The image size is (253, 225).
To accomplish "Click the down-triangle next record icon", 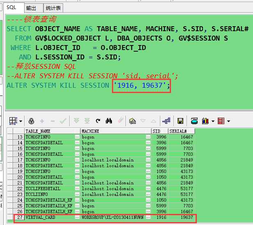I will [143, 120].
